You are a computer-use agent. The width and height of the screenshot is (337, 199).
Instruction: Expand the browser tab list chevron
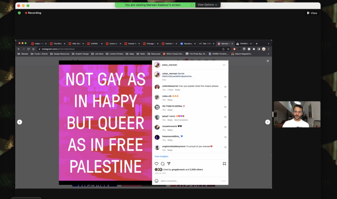click(268, 44)
